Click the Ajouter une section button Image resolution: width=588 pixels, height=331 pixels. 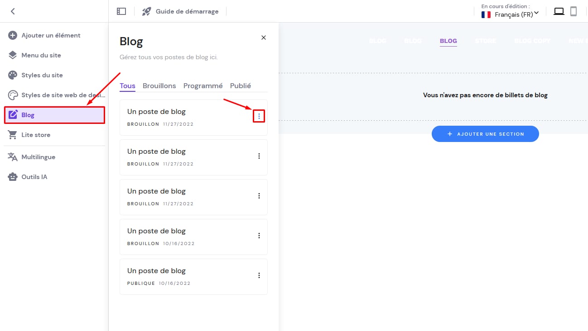click(485, 134)
